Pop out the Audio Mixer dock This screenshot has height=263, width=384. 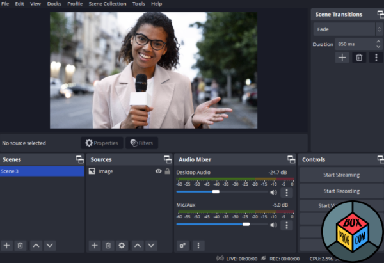pos(291,159)
